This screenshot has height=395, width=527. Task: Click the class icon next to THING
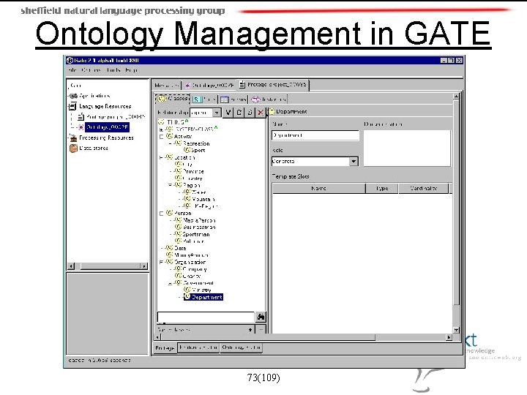tap(161, 122)
